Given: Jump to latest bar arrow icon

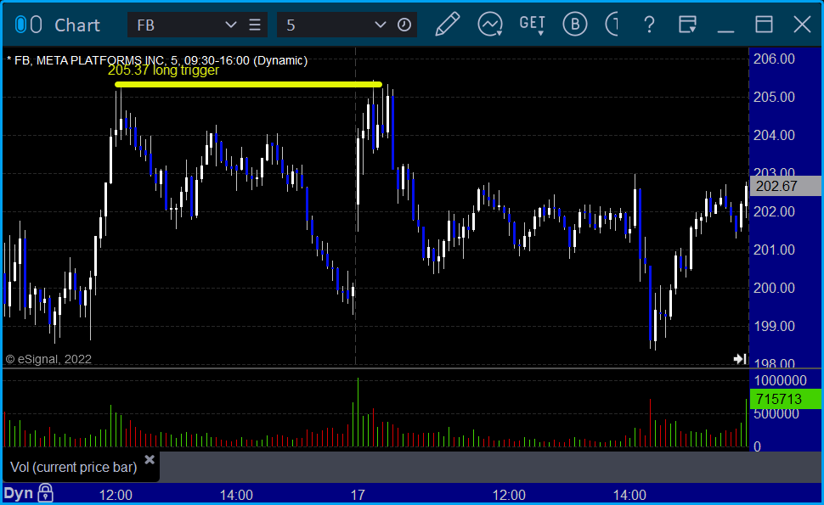Looking at the screenshot, I should click(740, 358).
